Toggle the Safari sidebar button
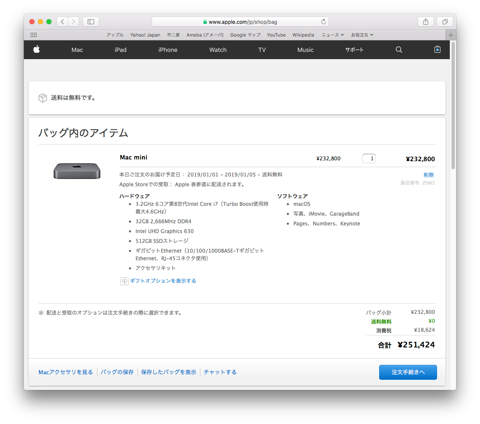Image resolution: width=480 pixels, height=424 pixels. point(91,22)
